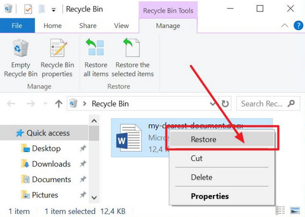Open Desktop in the navigation pane
Viewport: 305px width, 217px height.
pos(46,148)
